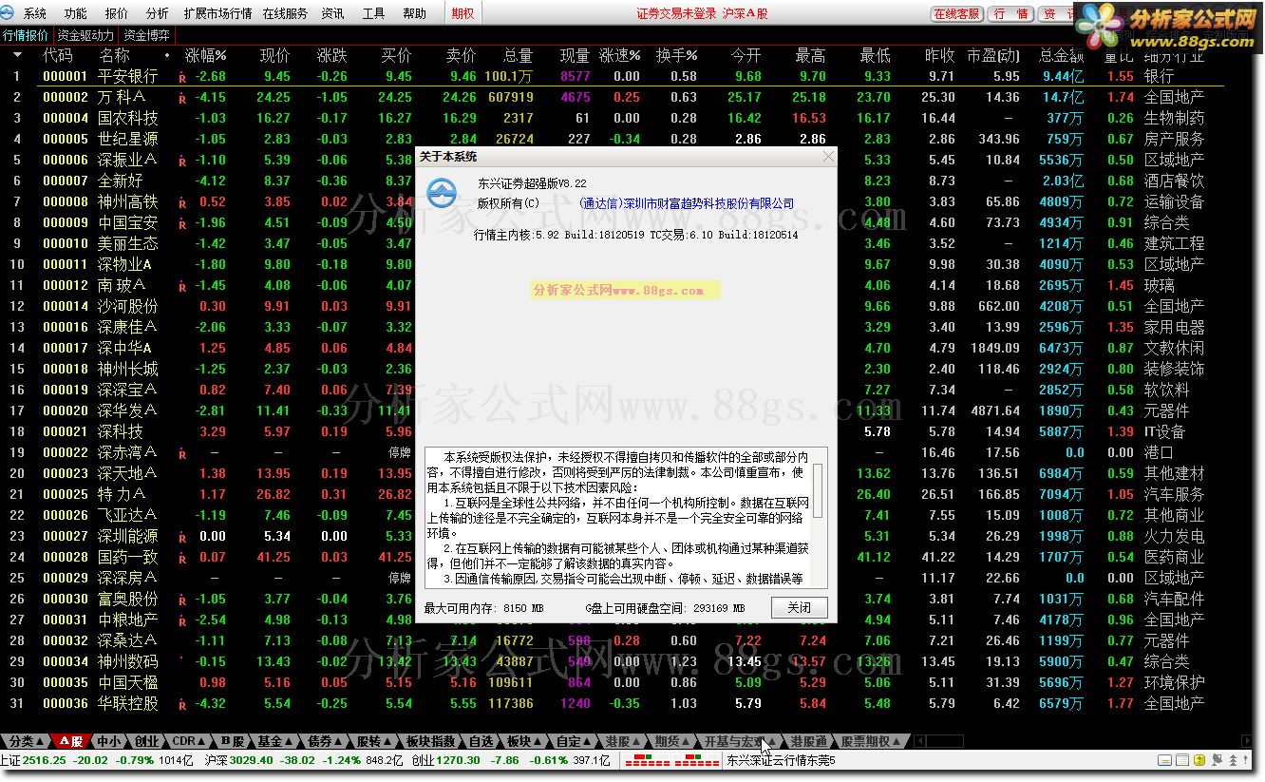This screenshot has width=1265, height=782.
Task: Click the Dongxing Securities logo in About dialog
Action: point(442,193)
